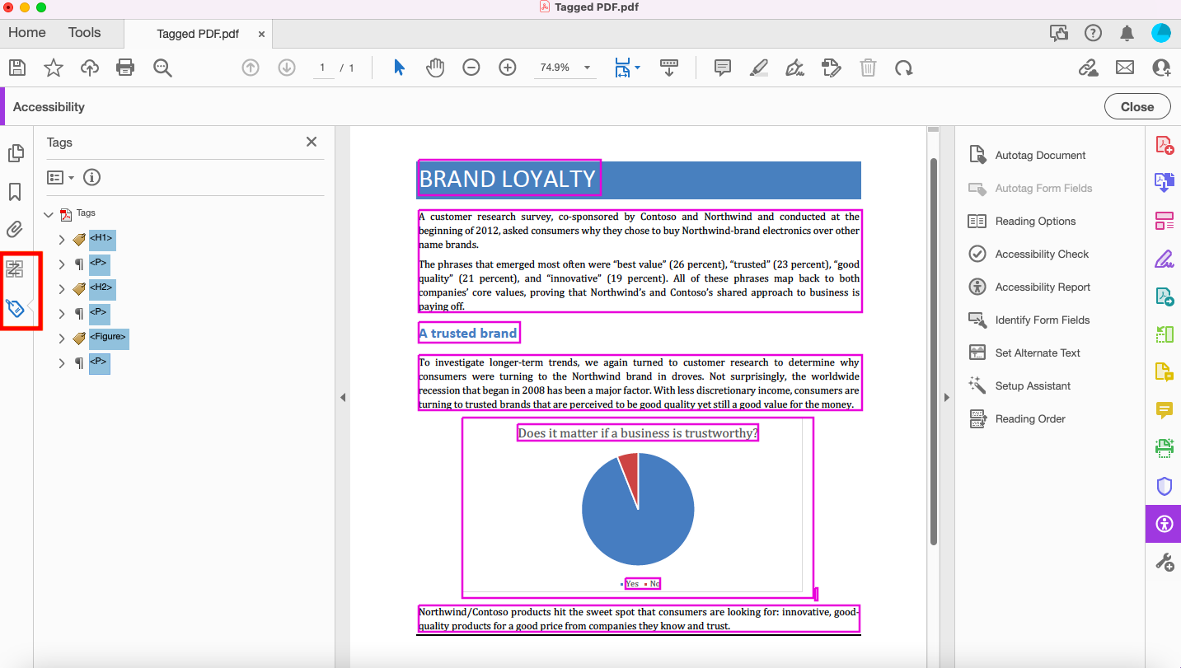Switch to the Tools tab
Screen dimensions: 1181x668
pyautogui.click(x=84, y=32)
